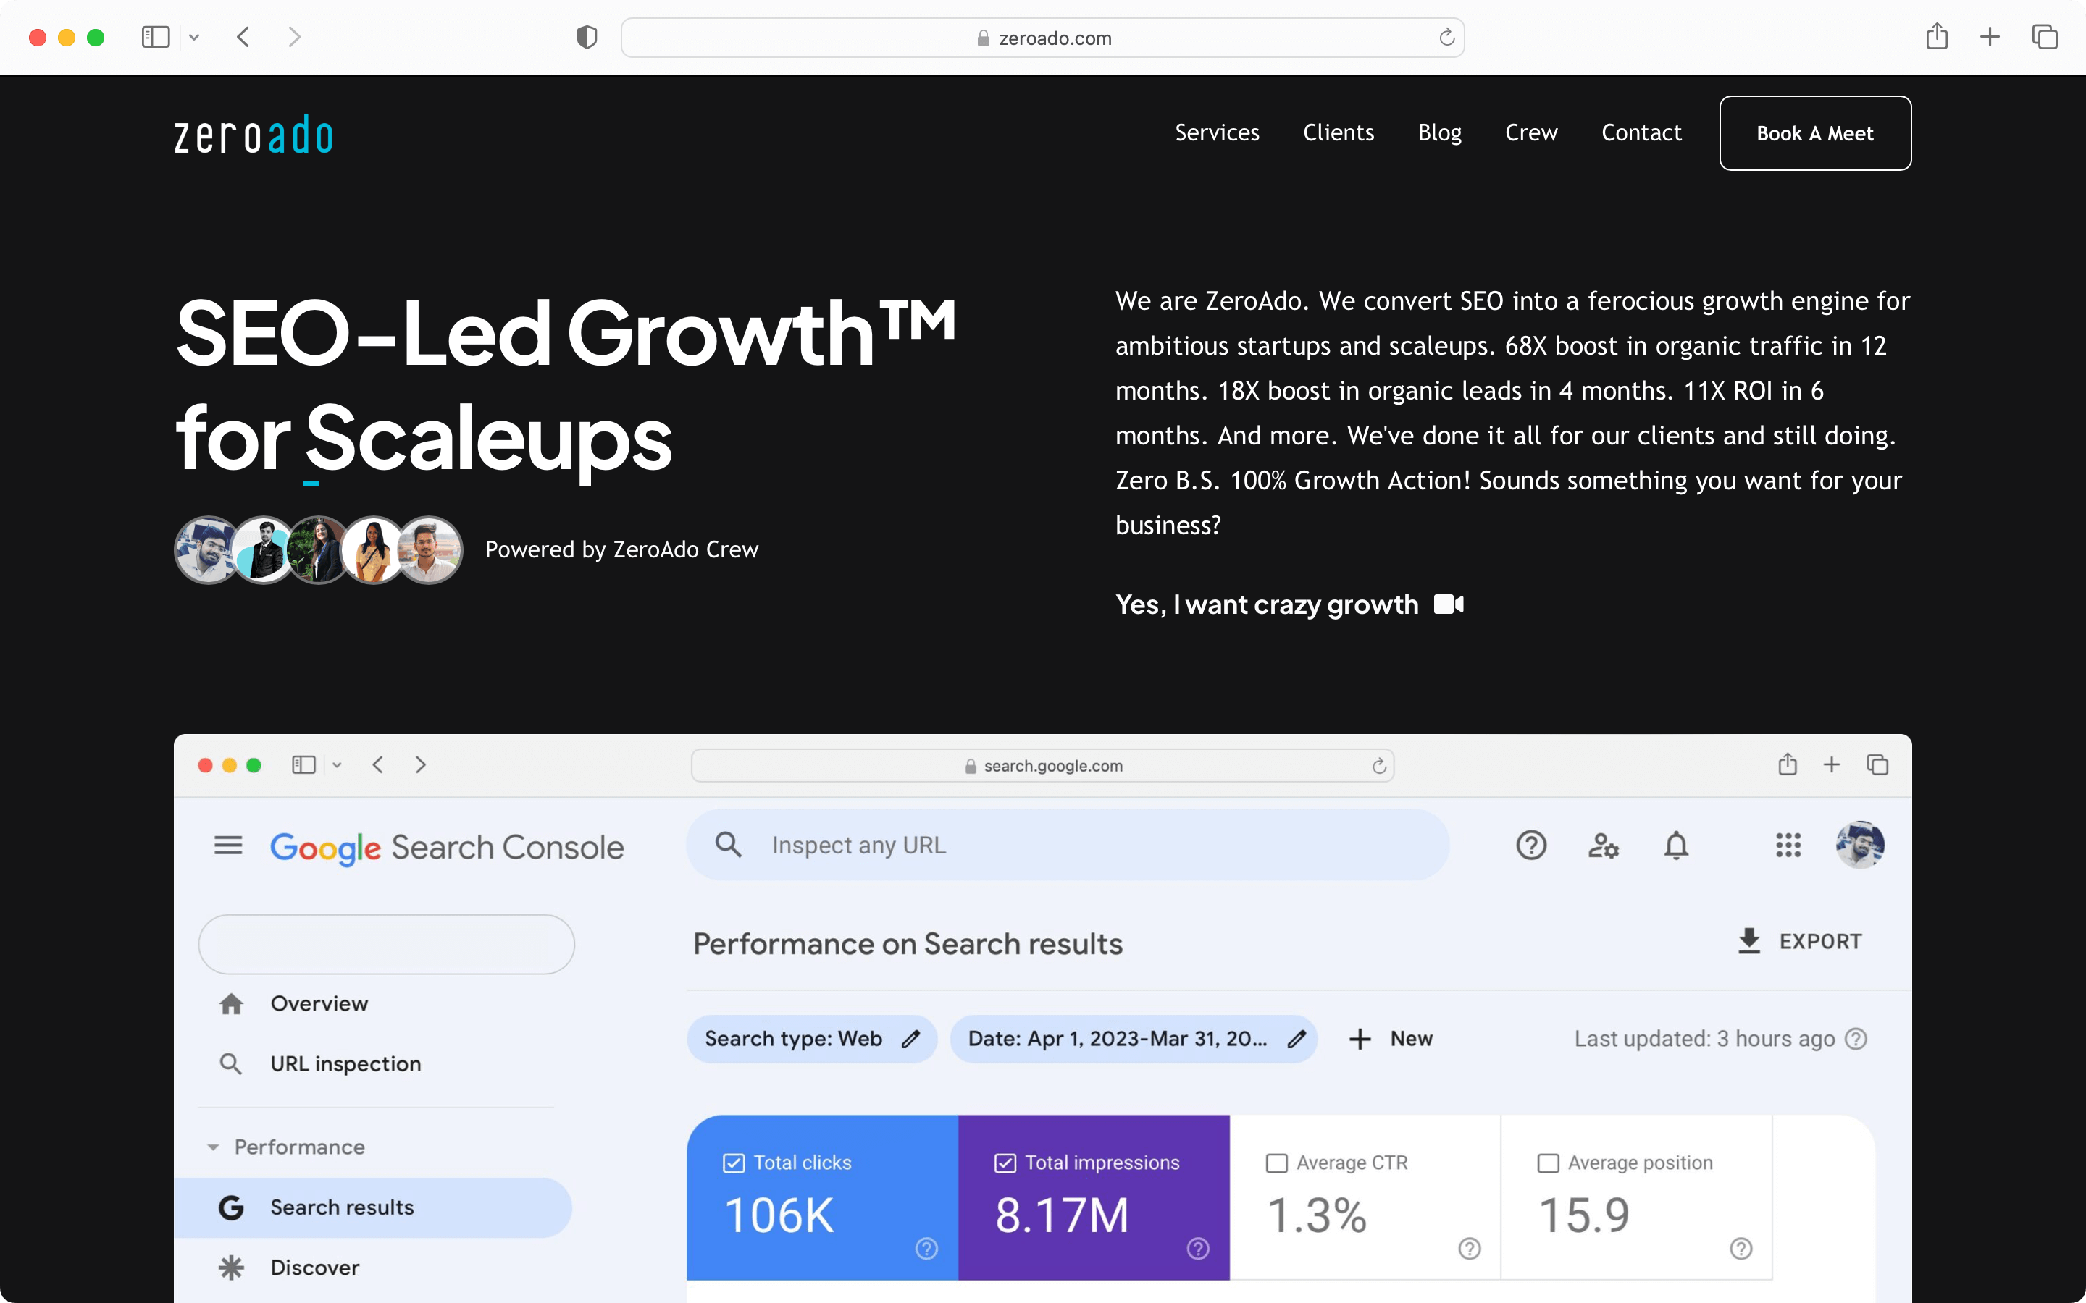2086x1303 pixels.
Task: Click the share/upload icon in browser toolbar
Action: [1938, 36]
